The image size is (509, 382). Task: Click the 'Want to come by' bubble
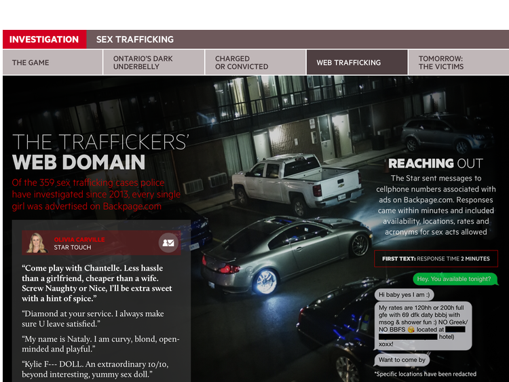click(402, 360)
